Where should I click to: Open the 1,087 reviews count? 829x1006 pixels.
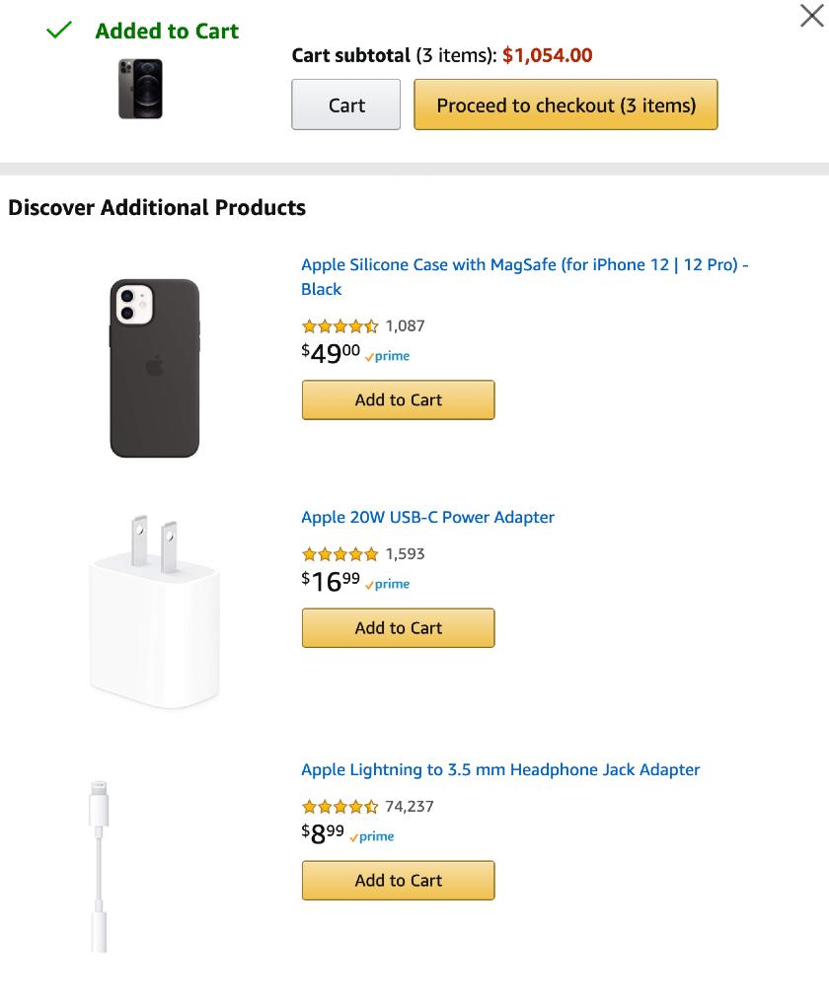pyautogui.click(x=406, y=325)
